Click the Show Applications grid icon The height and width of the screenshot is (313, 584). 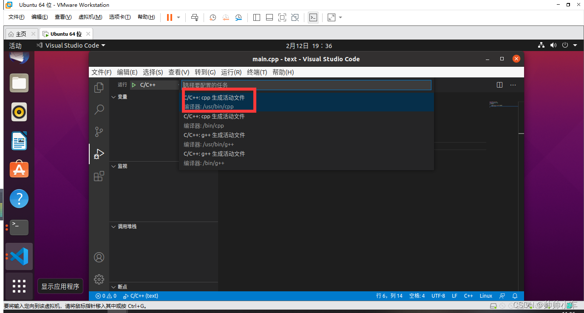[x=19, y=286]
